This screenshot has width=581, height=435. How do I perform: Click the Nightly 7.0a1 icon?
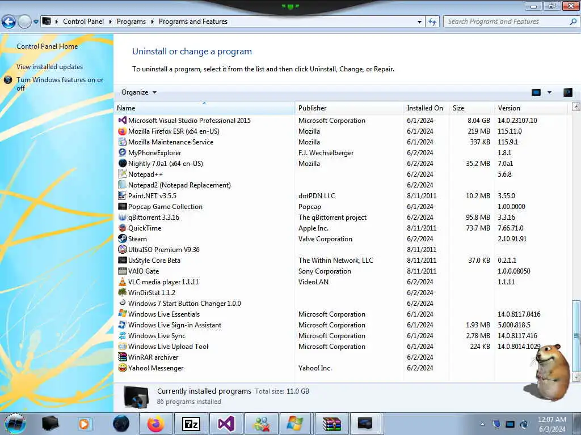(x=123, y=164)
